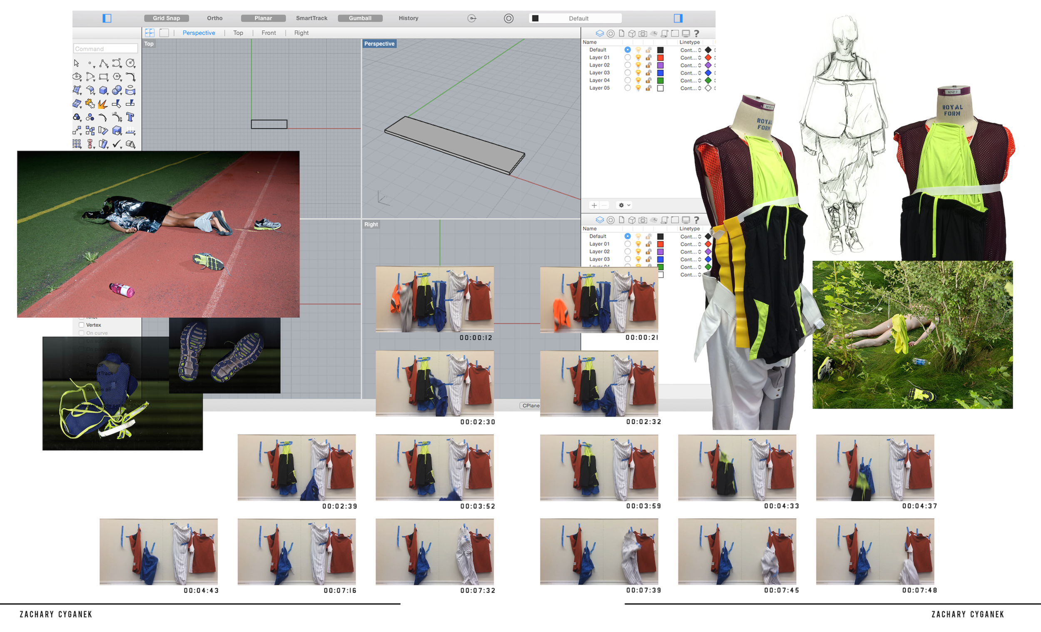Select the Explode tool icon

pyautogui.click(x=102, y=104)
